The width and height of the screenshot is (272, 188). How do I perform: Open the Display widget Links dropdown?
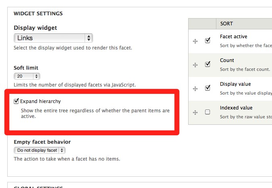(x=53, y=38)
